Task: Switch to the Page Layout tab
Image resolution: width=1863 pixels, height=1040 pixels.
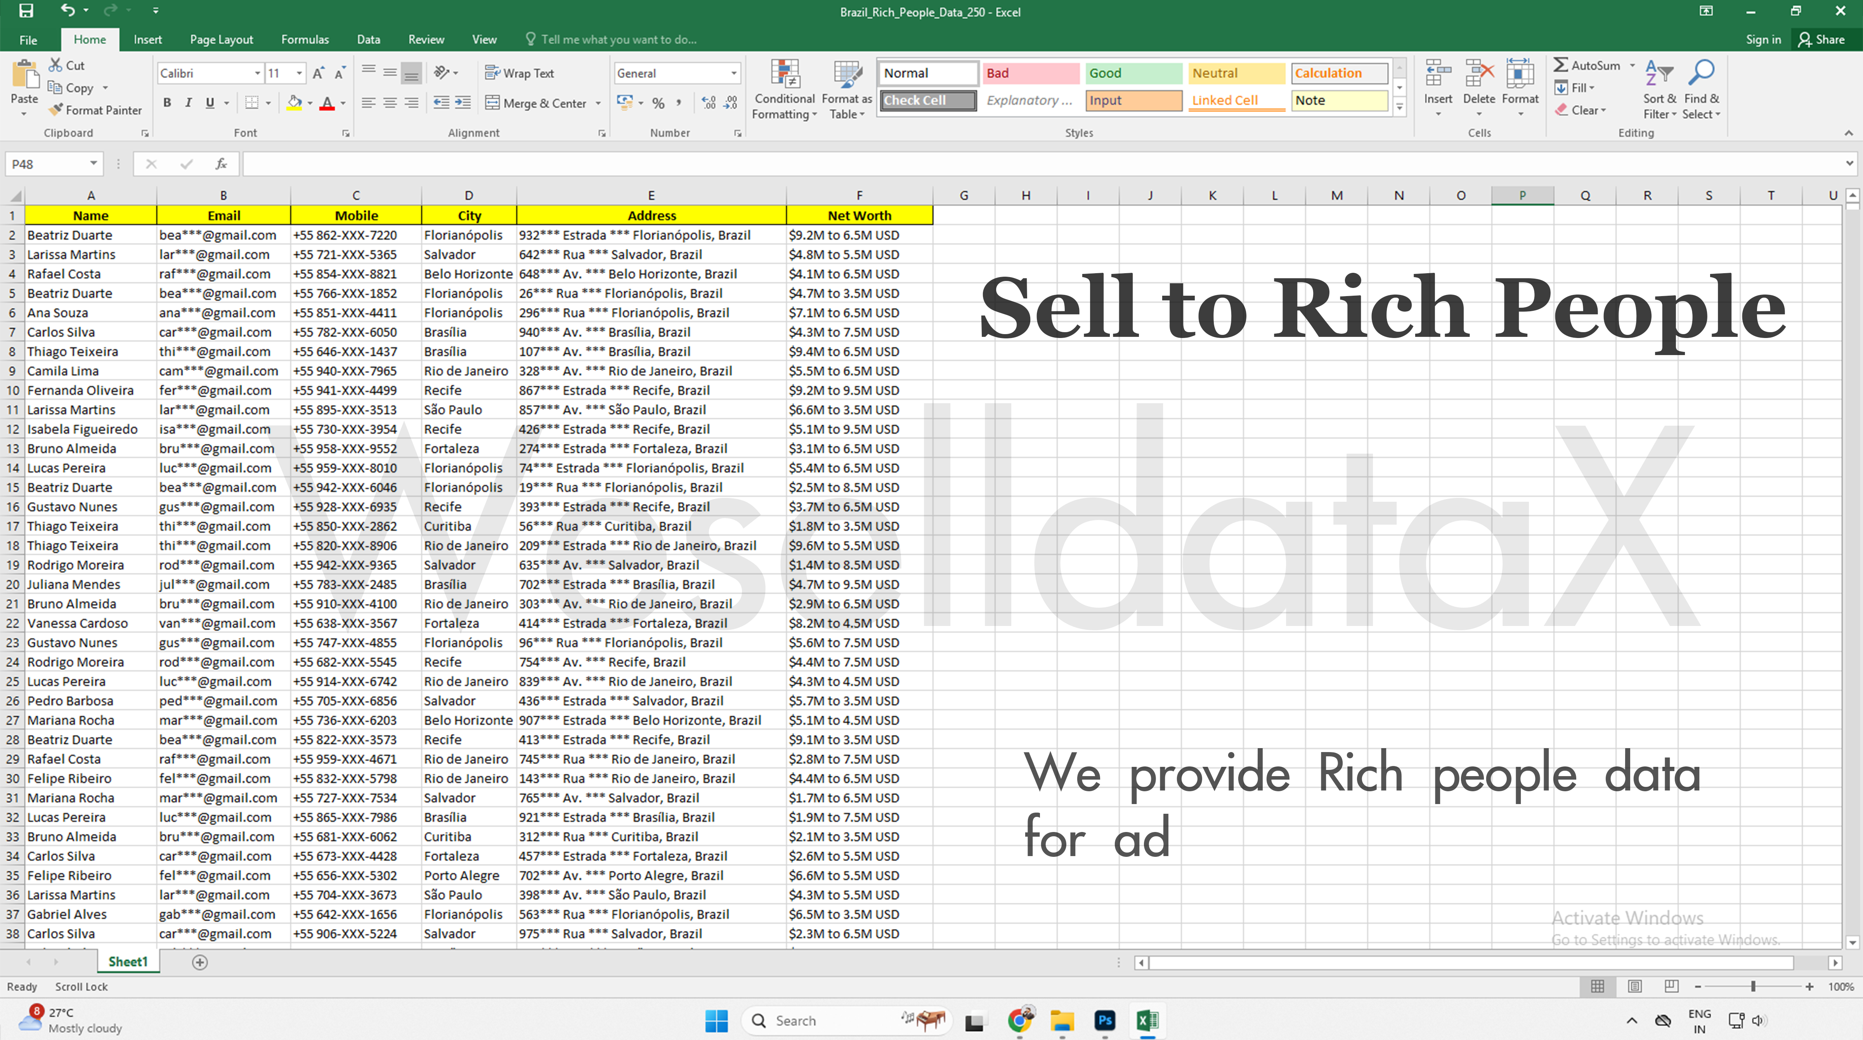Action: coord(221,39)
